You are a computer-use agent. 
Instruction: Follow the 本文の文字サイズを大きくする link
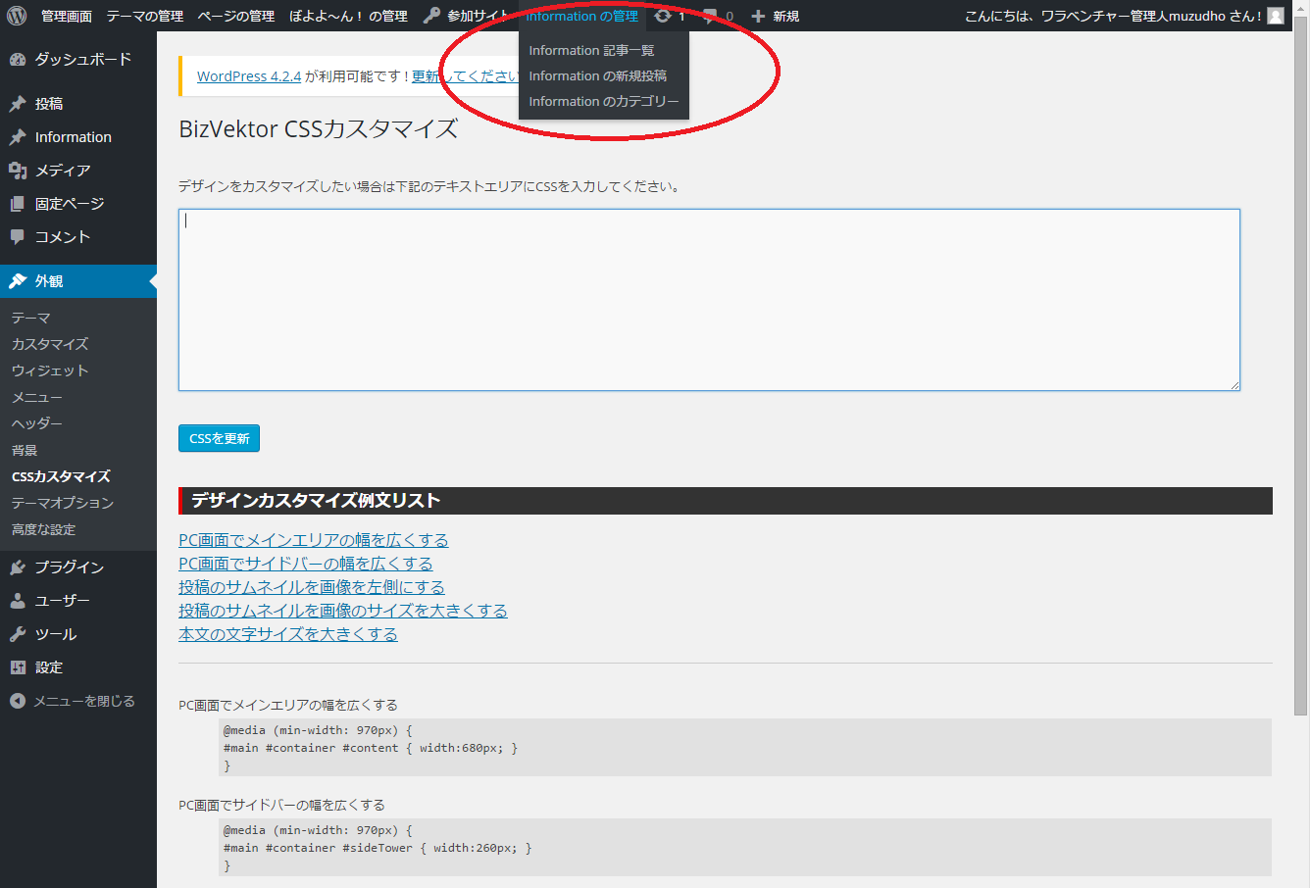[288, 634]
